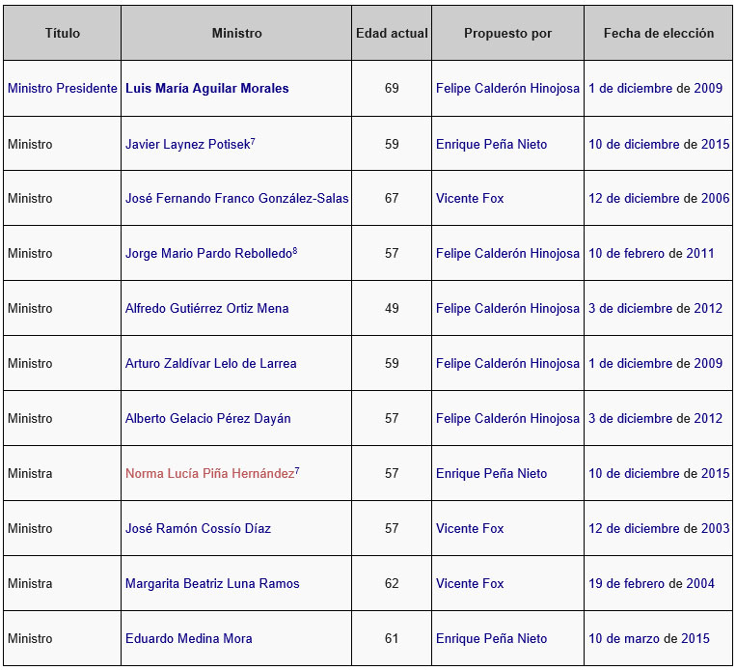Viewport: 736px width, 670px height.
Task: Open the Alfredo Gutiérrez Ortiz Mena link
Action: click(x=206, y=309)
